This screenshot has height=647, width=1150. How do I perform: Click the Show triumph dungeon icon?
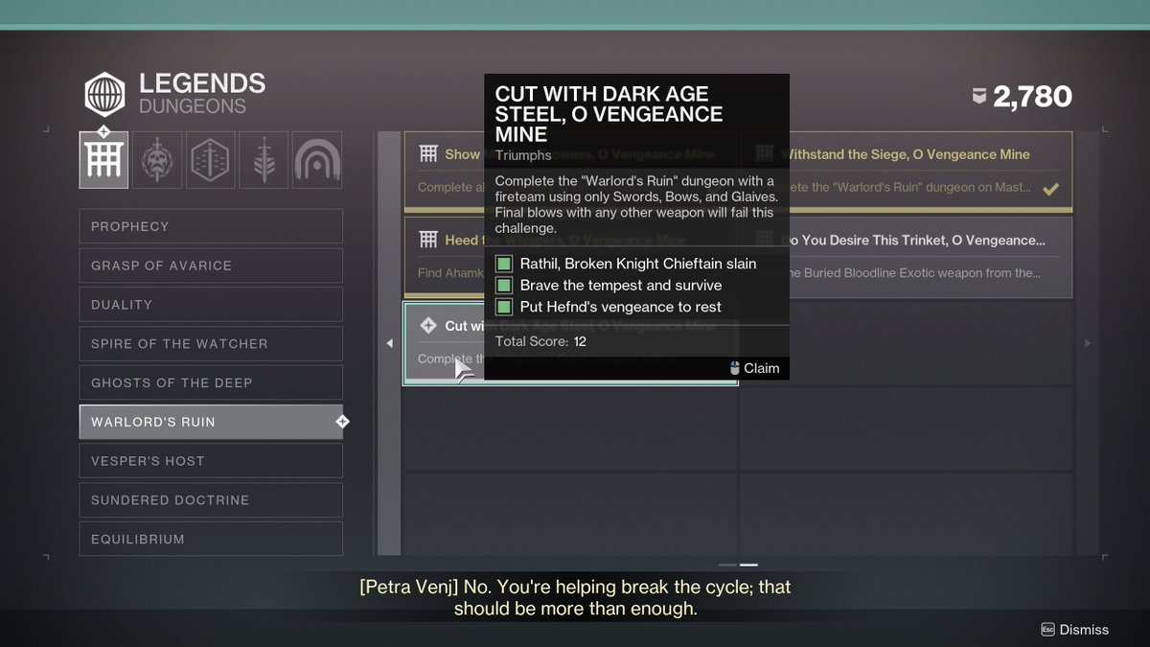(x=428, y=154)
